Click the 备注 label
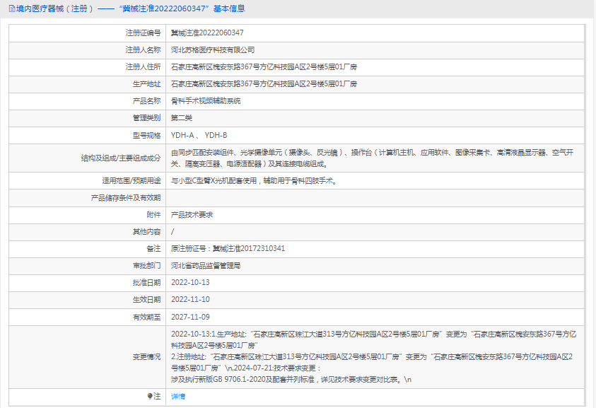Viewport: 596px width, 408px height. point(153,249)
